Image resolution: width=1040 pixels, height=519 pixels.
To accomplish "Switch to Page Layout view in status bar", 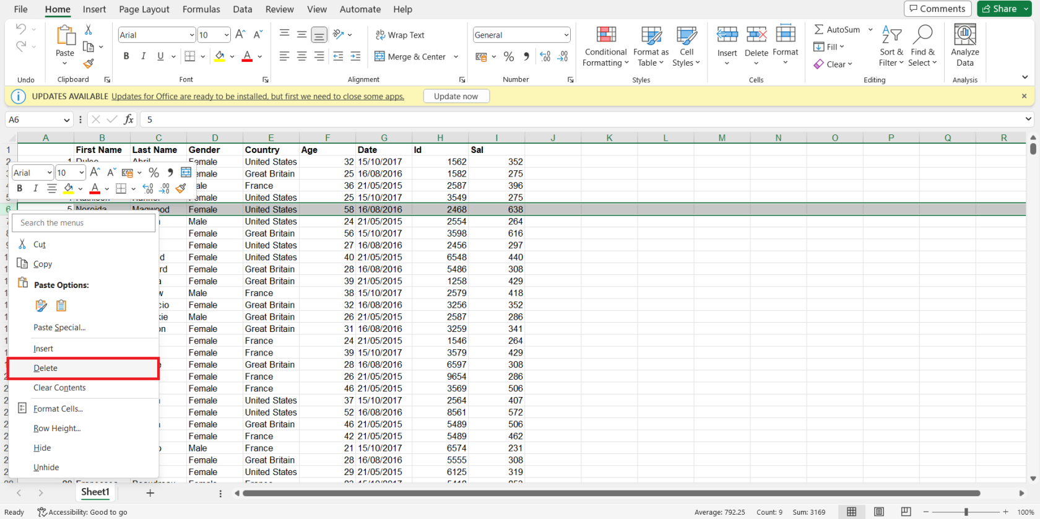I will click(x=879, y=512).
